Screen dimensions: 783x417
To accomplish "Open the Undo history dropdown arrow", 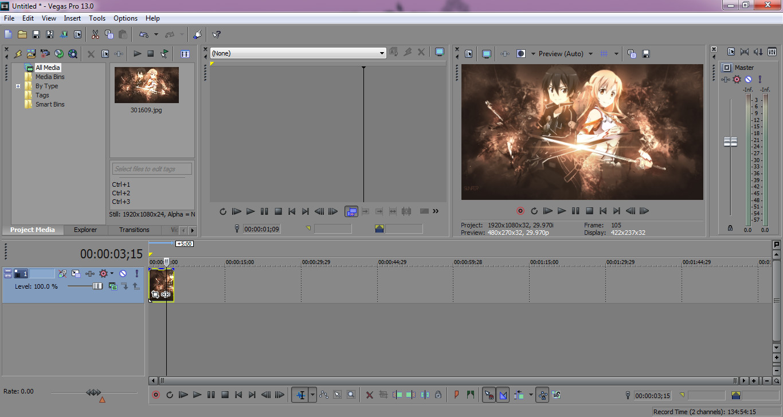I will point(156,34).
